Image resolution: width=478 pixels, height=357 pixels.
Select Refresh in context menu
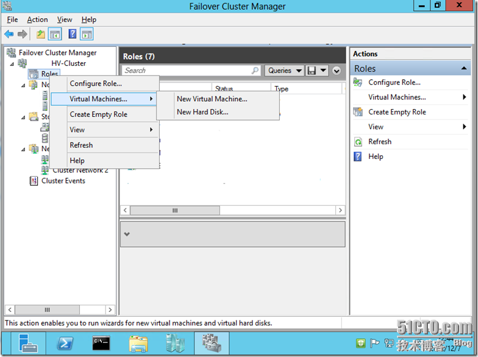click(105, 145)
